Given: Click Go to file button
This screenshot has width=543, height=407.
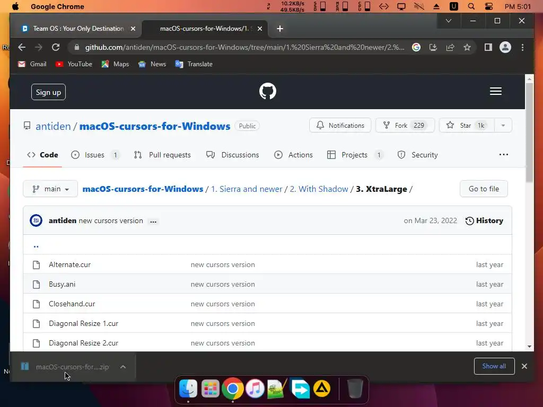Looking at the screenshot, I should click(484, 189).
